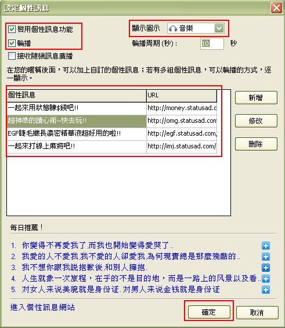Confirm with the 確定 button
Image resolution: width=285 pixels, height=328 pixels.
point(209,312)
